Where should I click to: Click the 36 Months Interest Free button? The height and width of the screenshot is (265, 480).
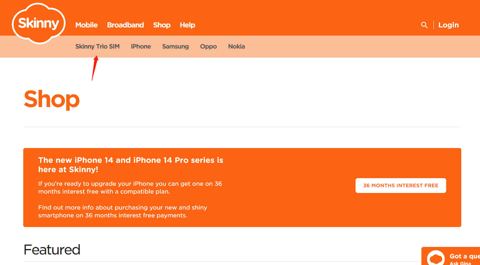pyautogui.click(x=401, y=185)
